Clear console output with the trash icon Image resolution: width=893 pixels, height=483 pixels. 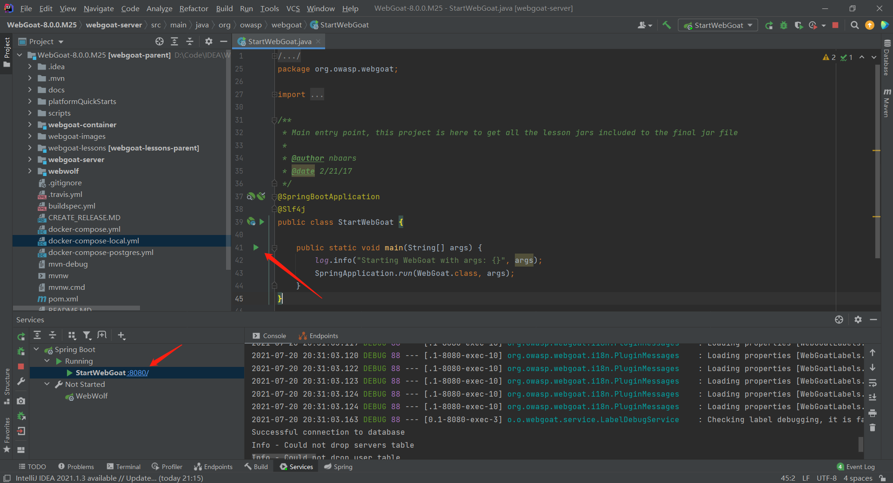[x=873, y=428]
